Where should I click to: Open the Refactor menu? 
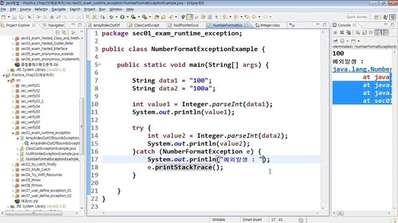41,9
